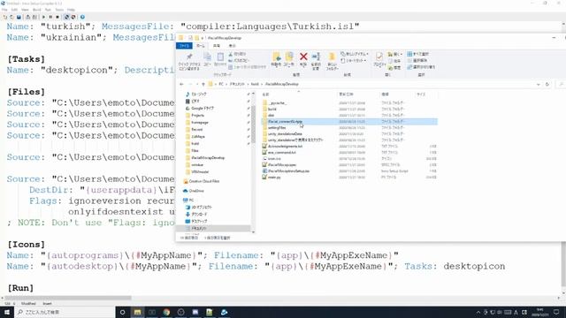The image size is (566, 318).
Task: Open the File menu in Inno Setup
Action: pos(5,10)
